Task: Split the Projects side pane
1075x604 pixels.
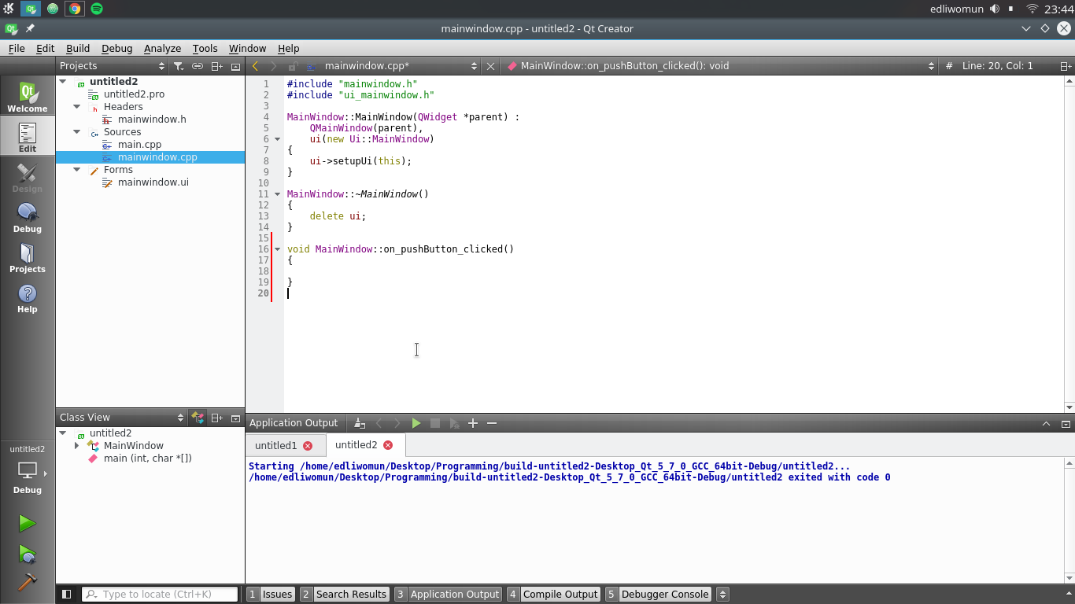Action: tap(216, 66)
